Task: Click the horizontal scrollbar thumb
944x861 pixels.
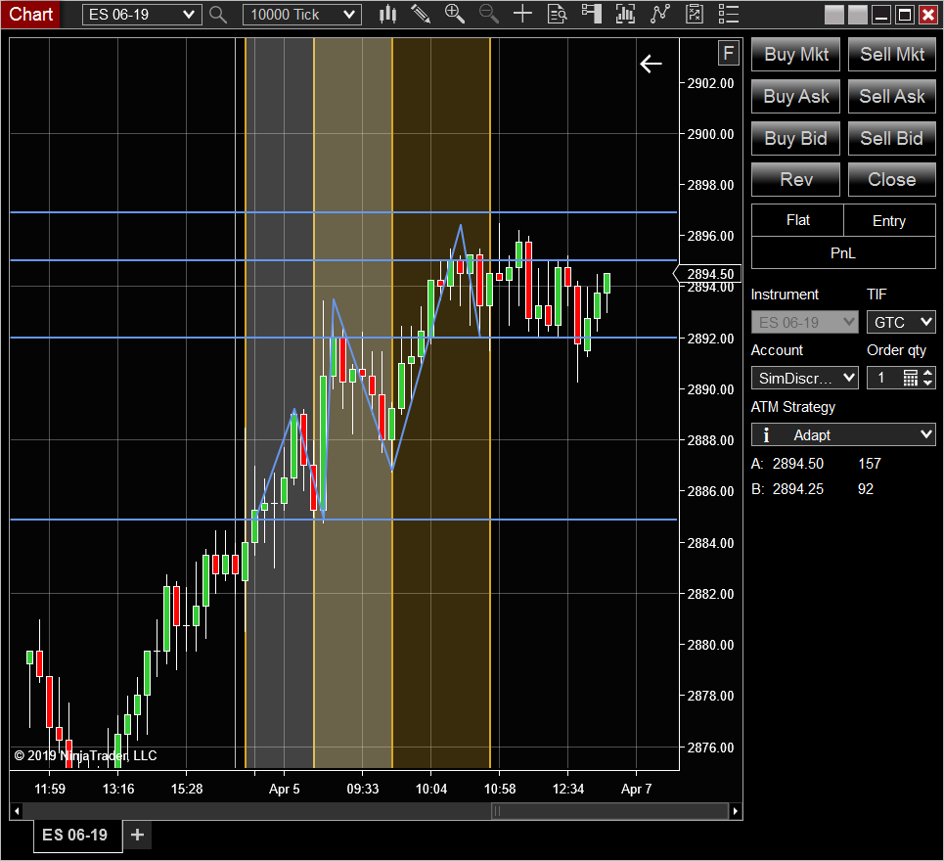Action: (x=609, y=811)
